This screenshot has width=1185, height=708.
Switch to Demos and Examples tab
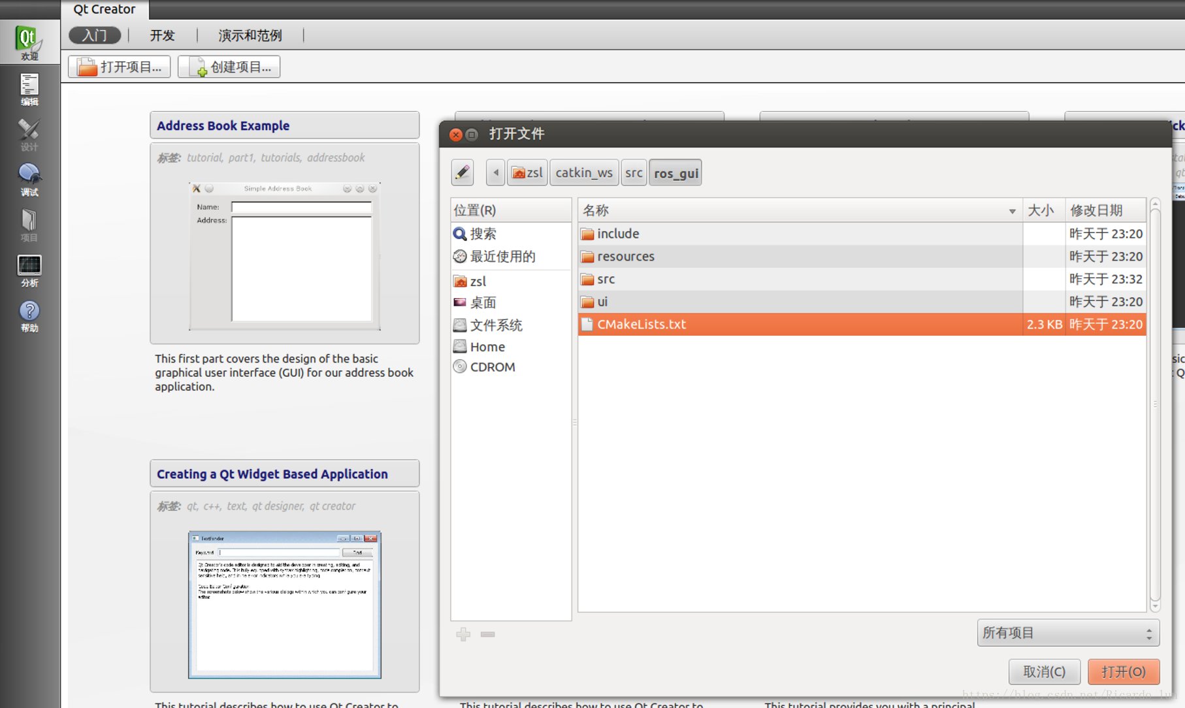[x=250, y=35]
